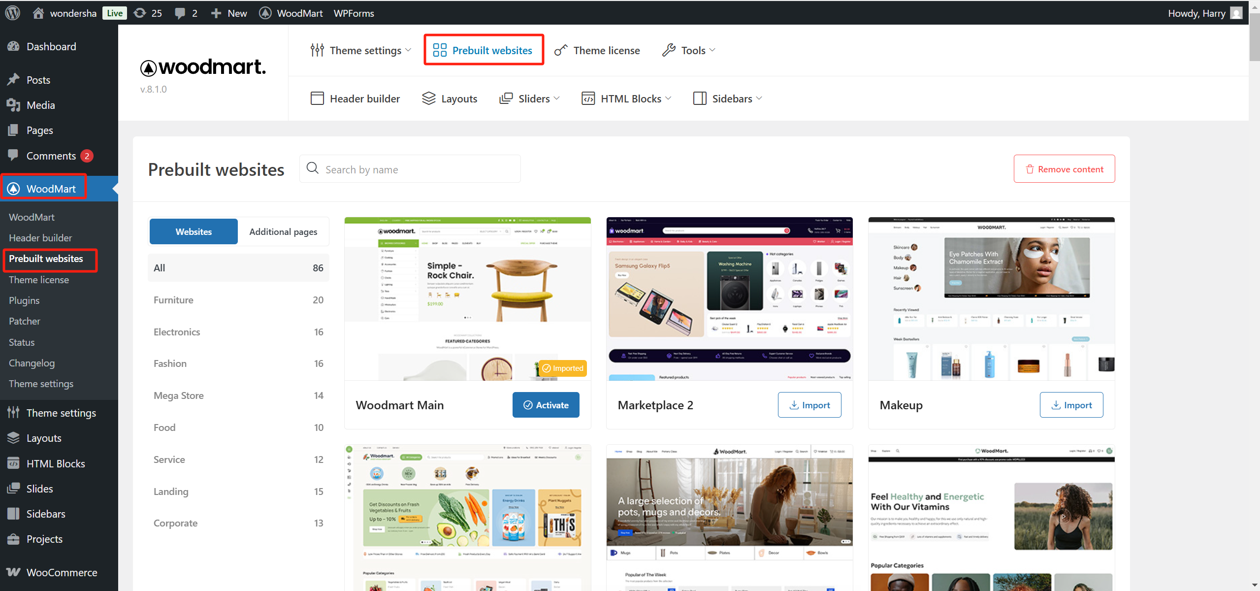Select the Header builder icon
Screen dimensions: 1260x591
317,98
